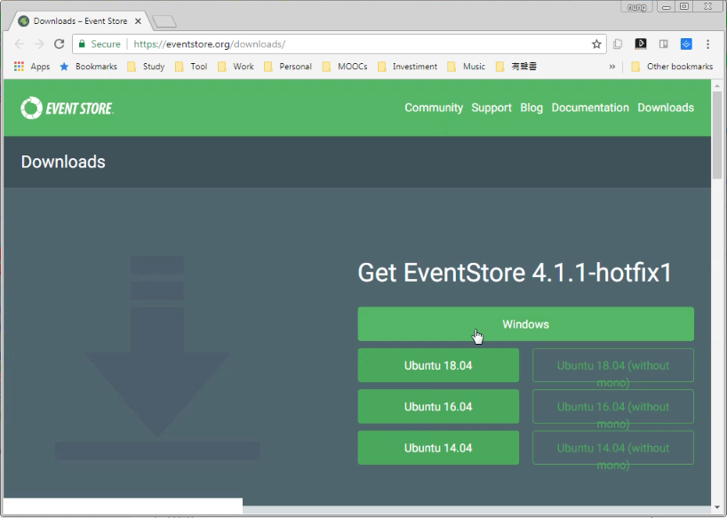Select the Downloads – Event Store tab
727x518 pixels.
point(80,21)
